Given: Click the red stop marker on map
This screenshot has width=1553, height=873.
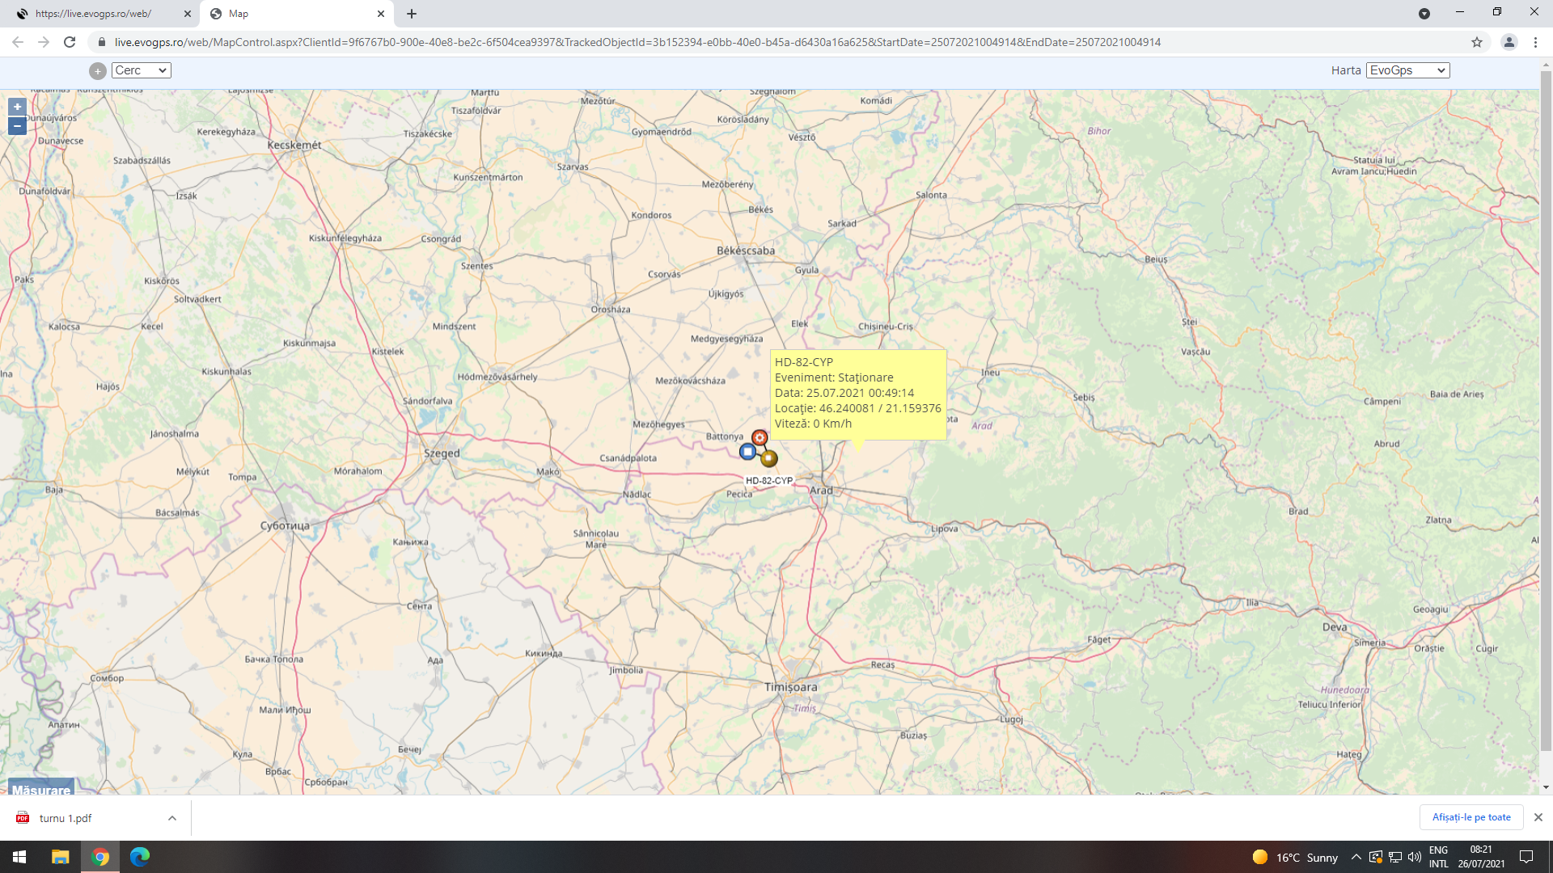Looking at the screenshot, I should point(760,437).
